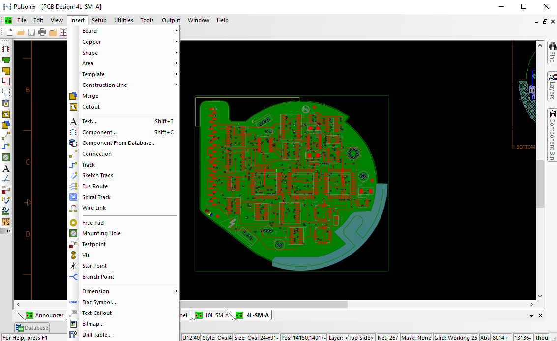Screen dimensions: 557x341
Task: Click the New document toolbar icon
Action: click(10, 32)
